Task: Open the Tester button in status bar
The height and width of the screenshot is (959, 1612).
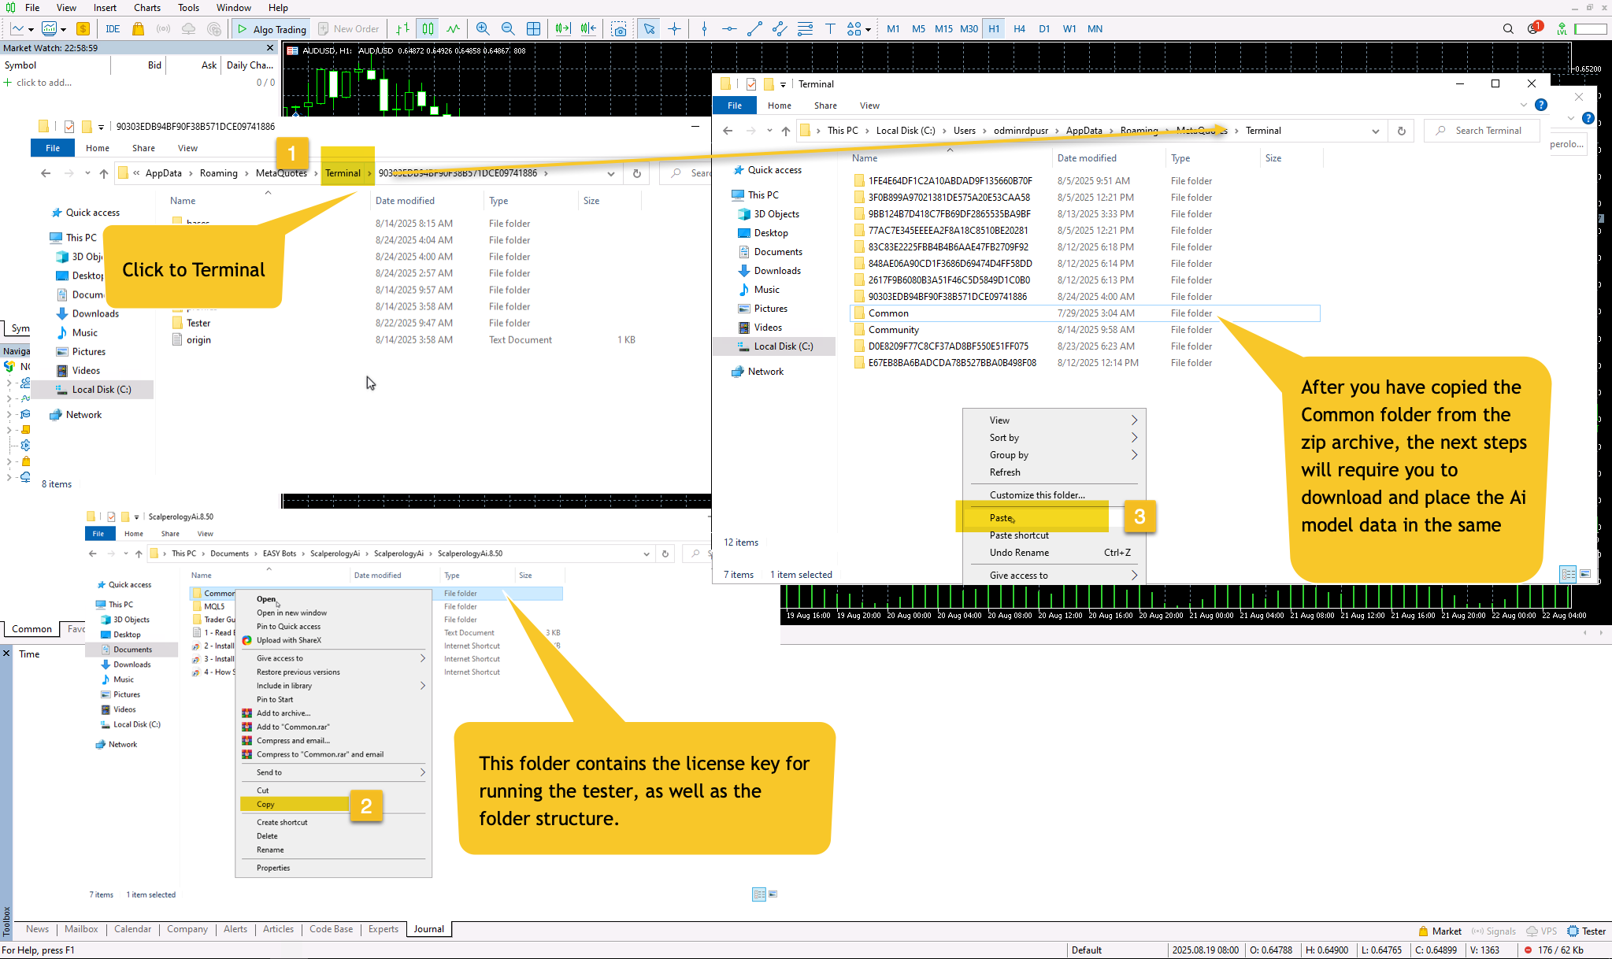Action: click(x=1586, y=931)
